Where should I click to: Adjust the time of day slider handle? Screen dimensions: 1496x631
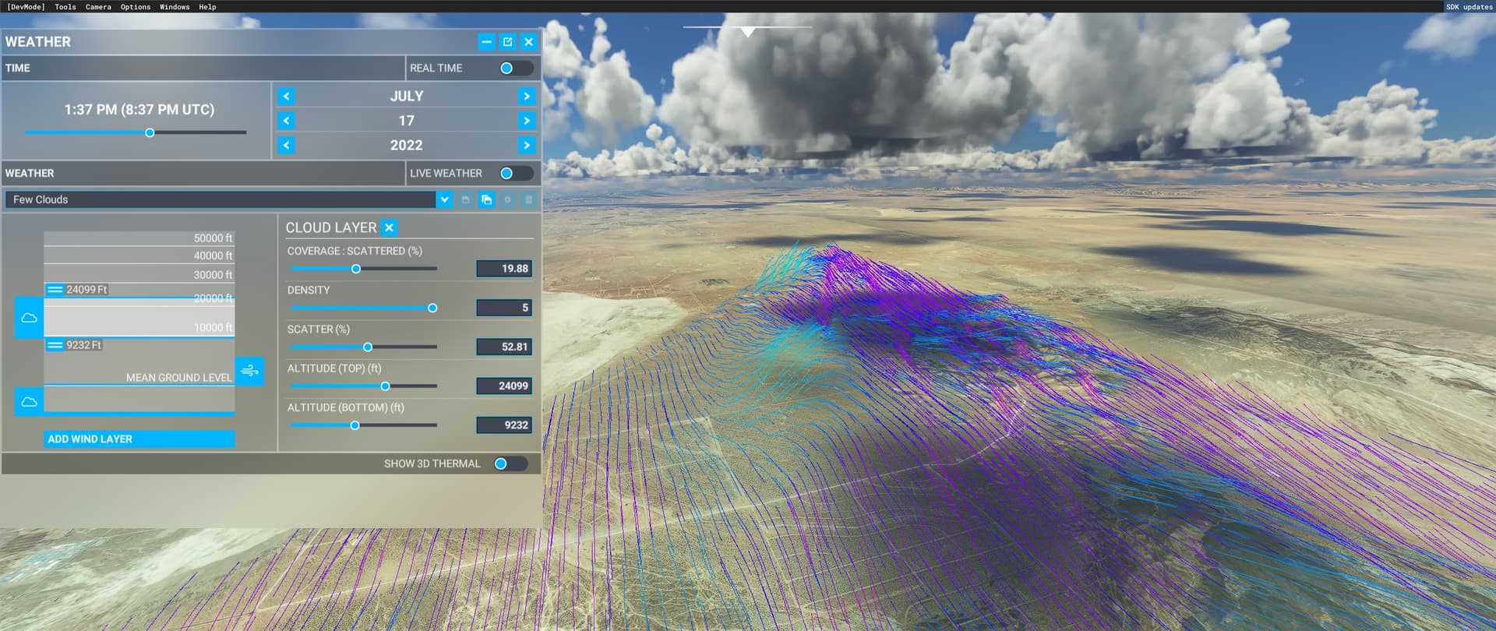150,133
